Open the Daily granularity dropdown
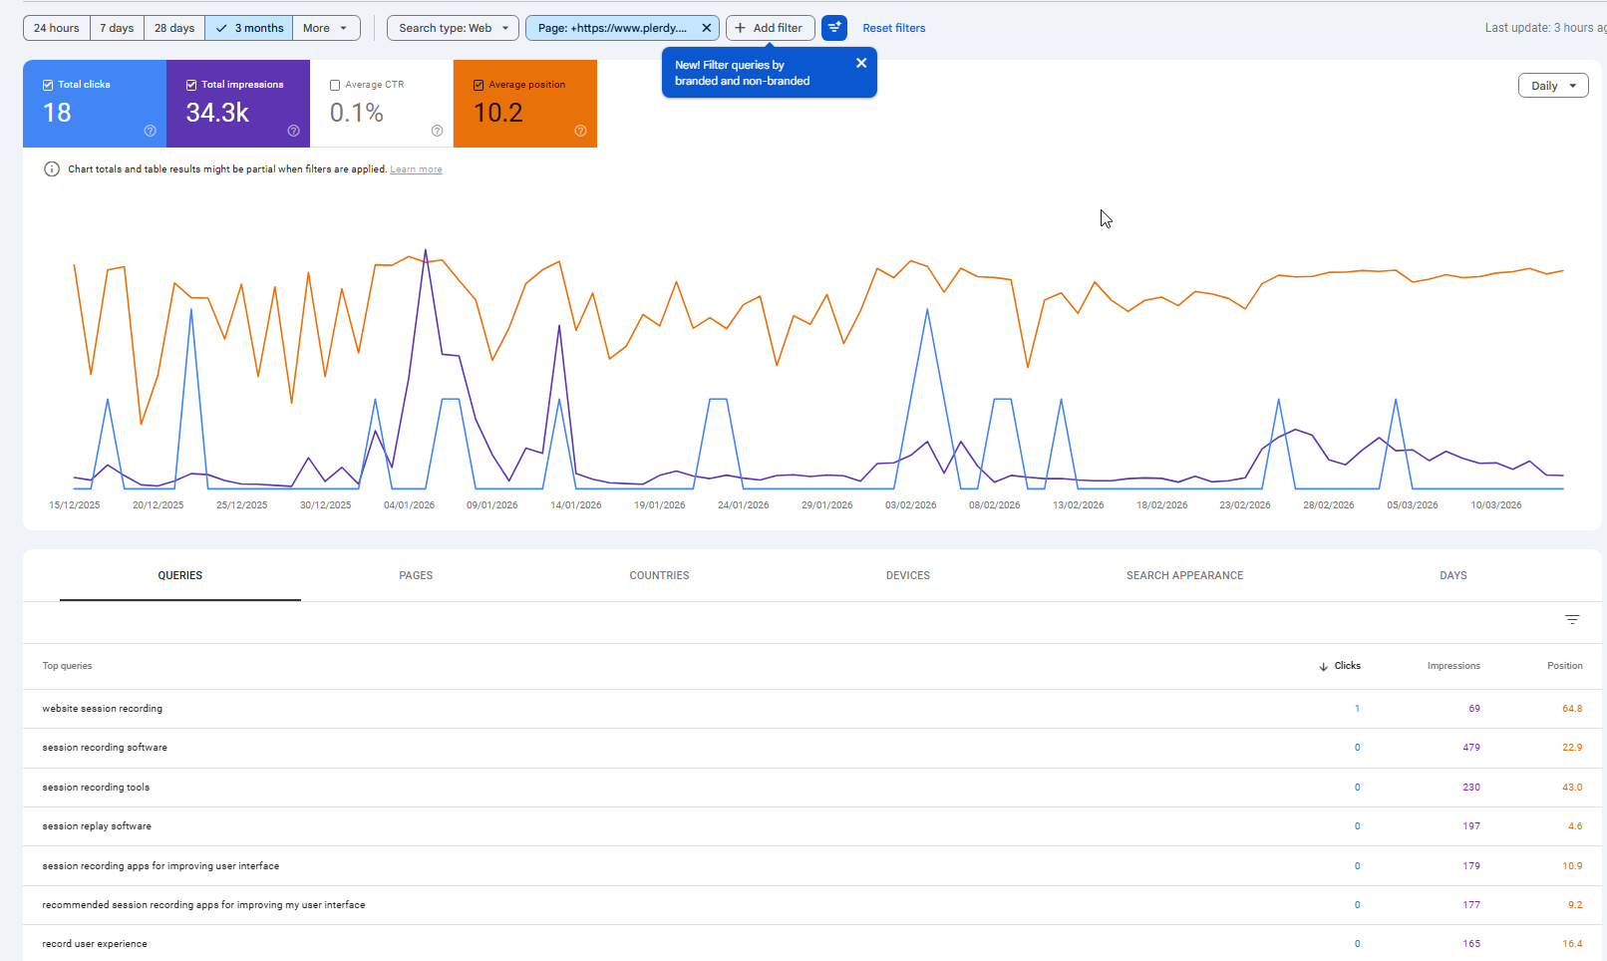Image resolution: width=1607 pixels, height=961 pixels. click(x=1553, y=86)
